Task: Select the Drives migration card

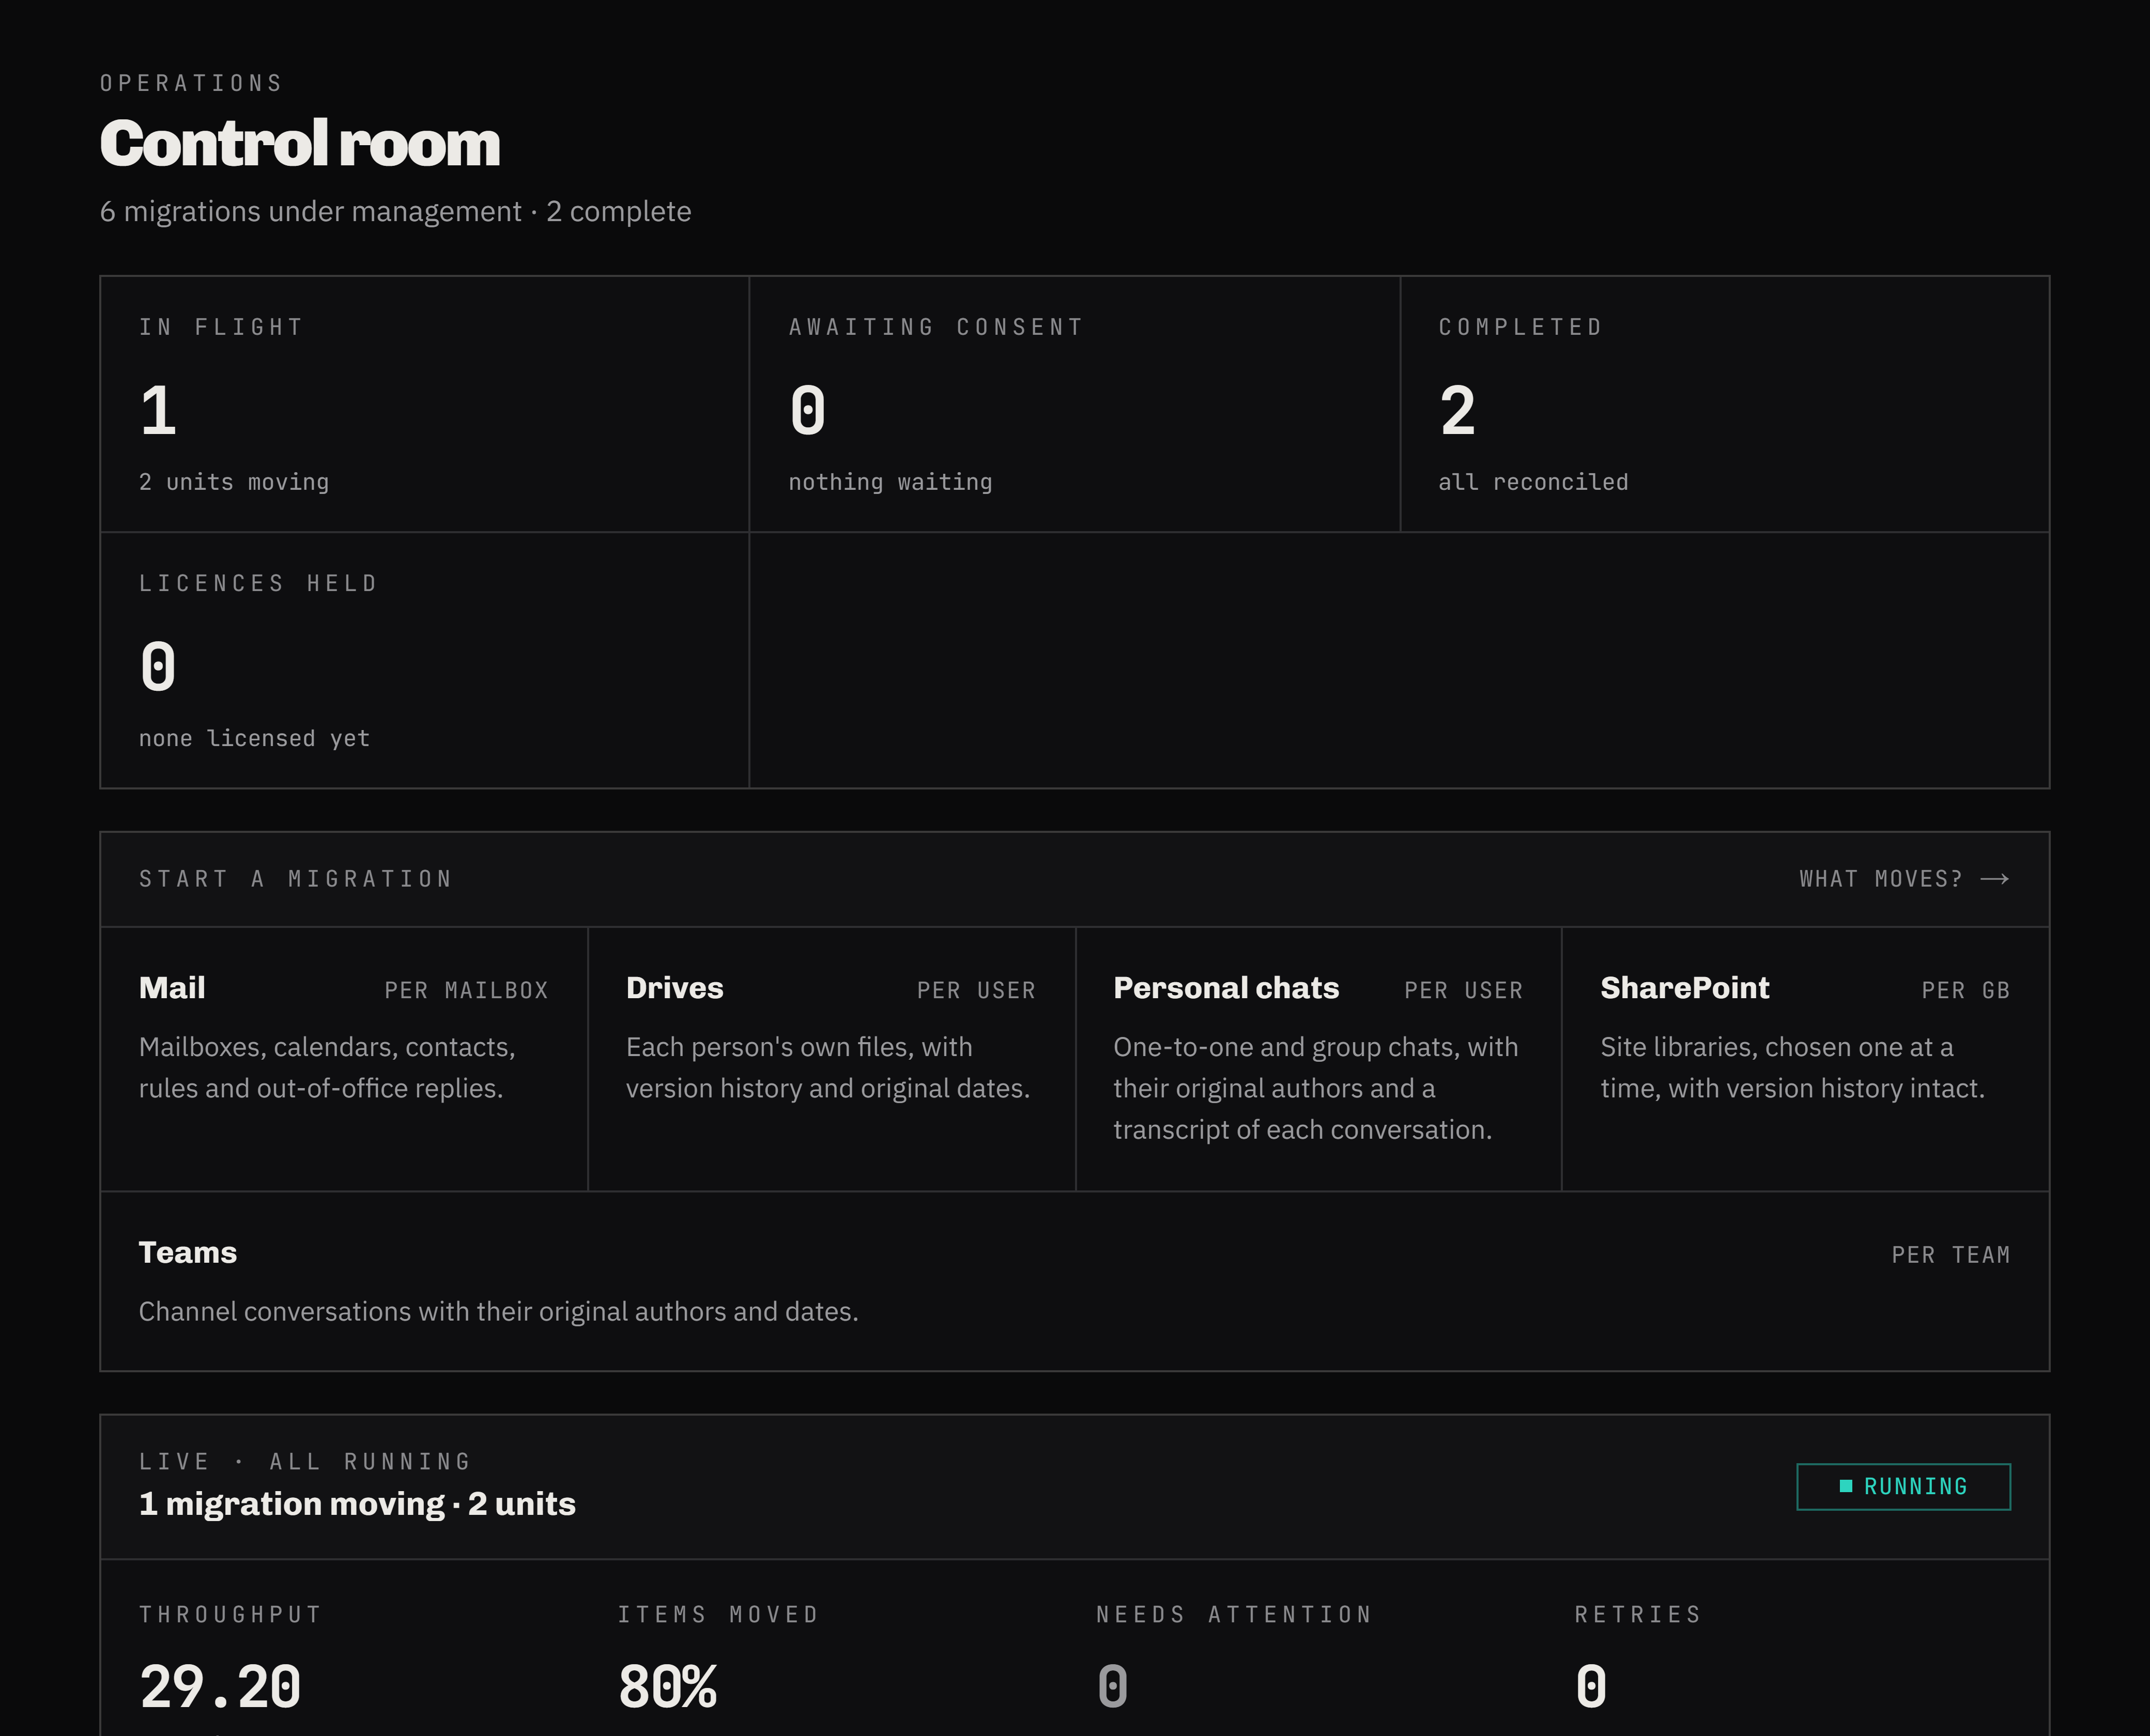Action: pyautogui.click(x=832, y=1059)
